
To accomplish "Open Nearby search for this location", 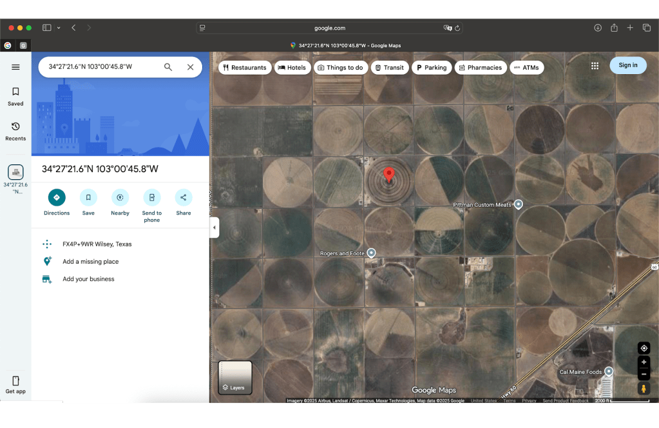I will pyautogui.click(x=120, y=197).
